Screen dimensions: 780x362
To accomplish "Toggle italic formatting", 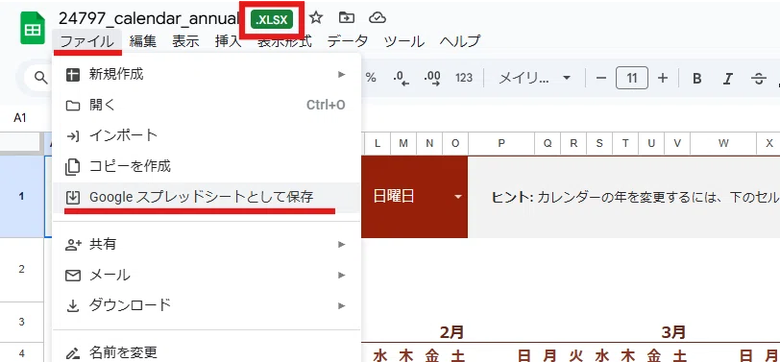I will (x=728, y=78).
